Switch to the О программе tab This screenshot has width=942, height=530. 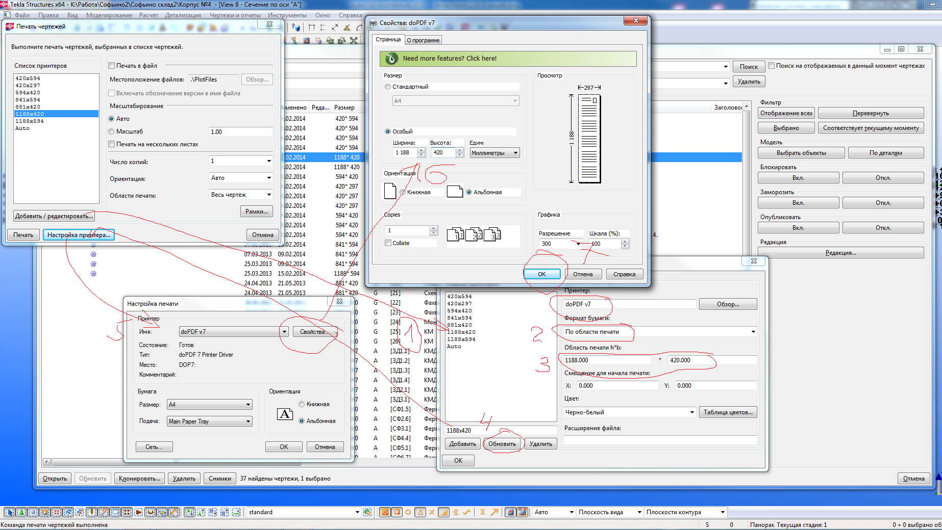click(423, 40)
